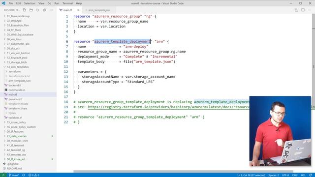Click "Standard_LRS" value on line 14

click(140, 82)
